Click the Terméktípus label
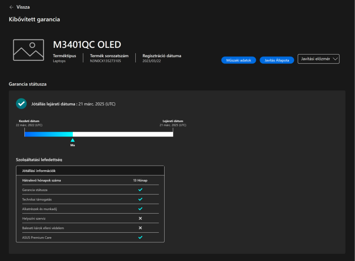 pos(64,56)
